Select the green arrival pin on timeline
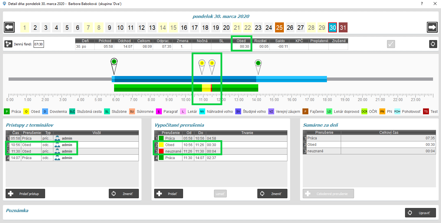This screenshot has height=223, width=441. (x=114, y=66)
